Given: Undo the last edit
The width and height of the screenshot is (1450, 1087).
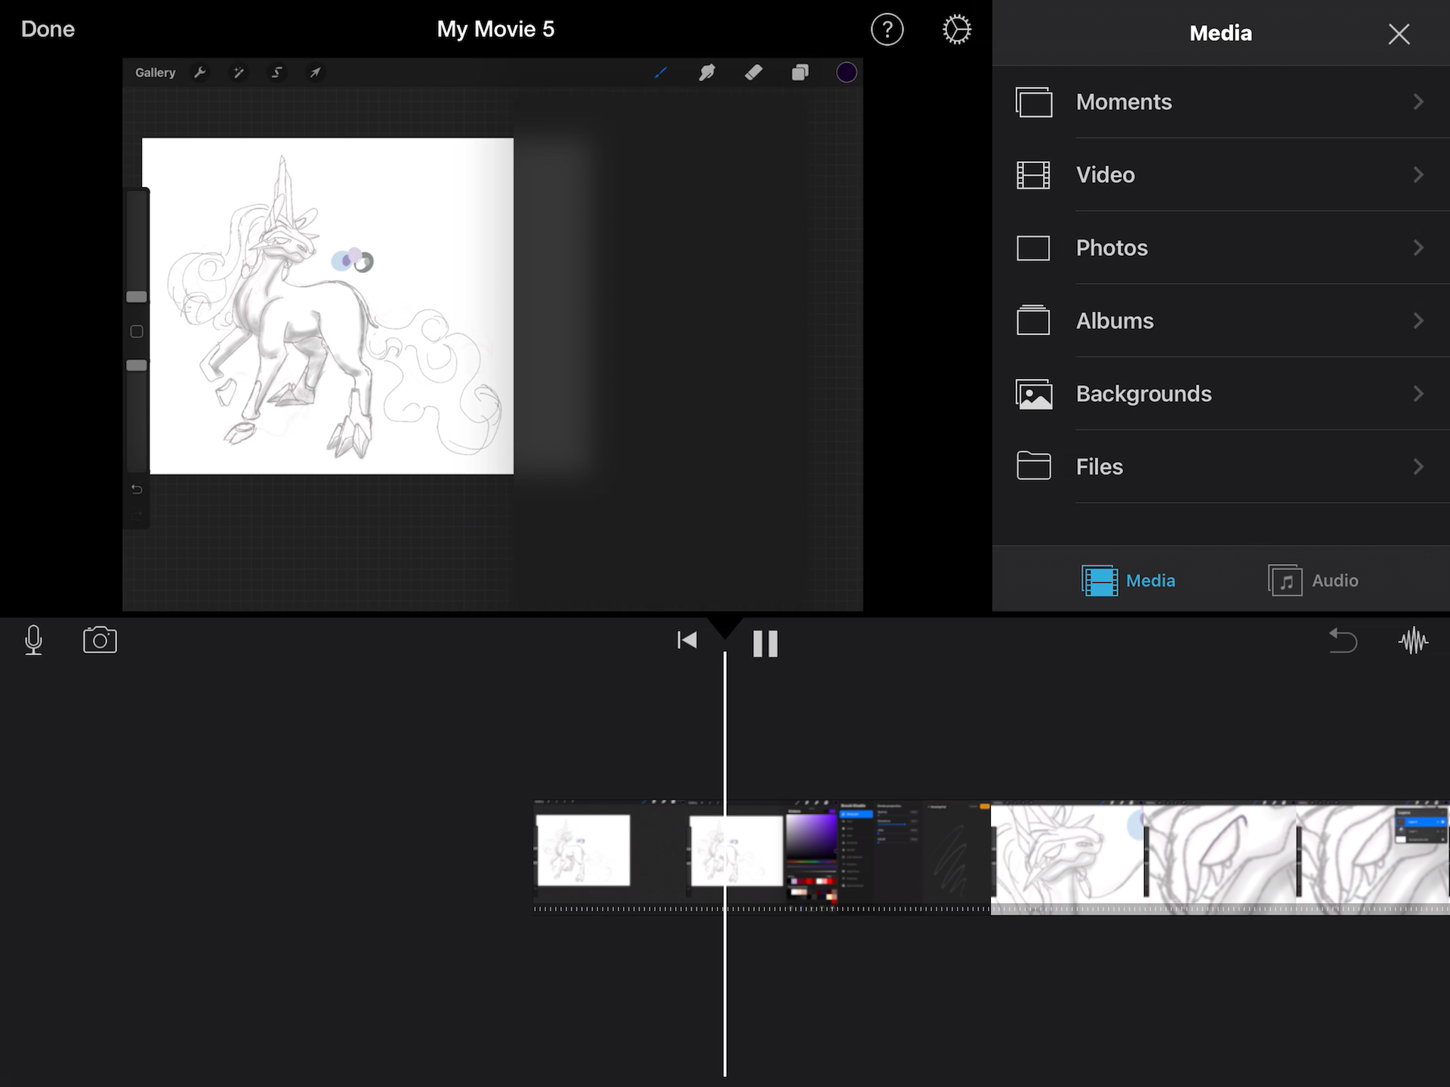Looking at the screenshot, I should coord(1343,641).
